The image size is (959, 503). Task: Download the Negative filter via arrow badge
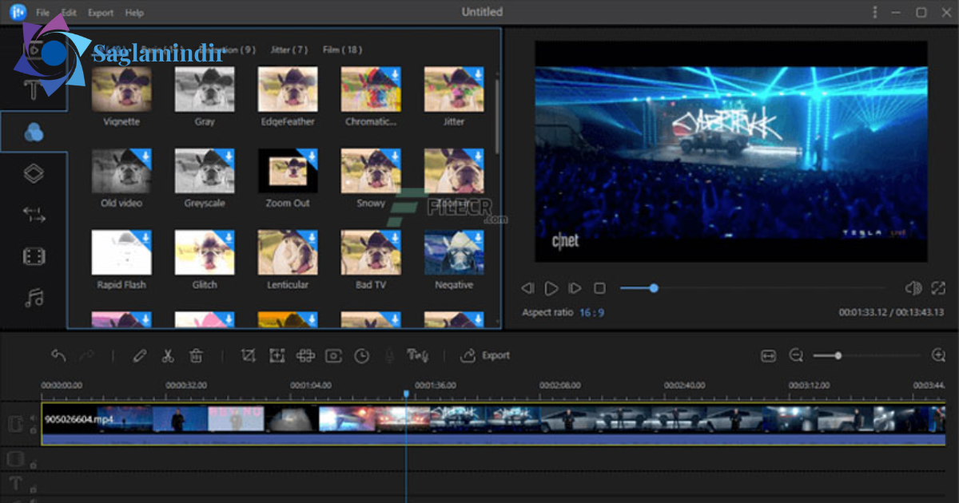point(477,237)
